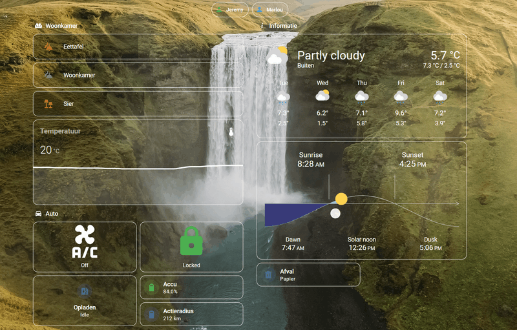Open the Afval Papier card
517x330 pixels.
point(308,274)
